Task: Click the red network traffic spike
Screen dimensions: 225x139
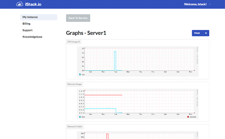Action: (107, 136)
